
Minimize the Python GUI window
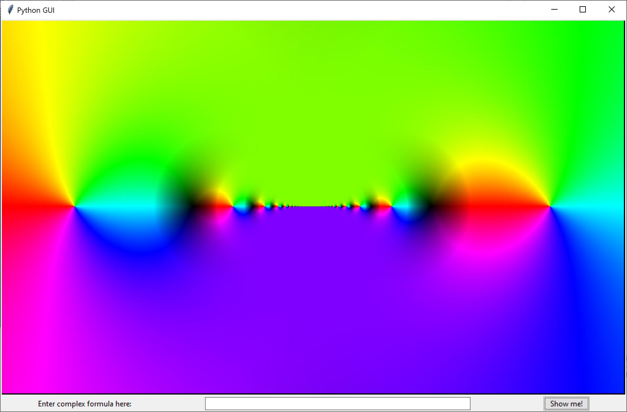tap(554, 10)
